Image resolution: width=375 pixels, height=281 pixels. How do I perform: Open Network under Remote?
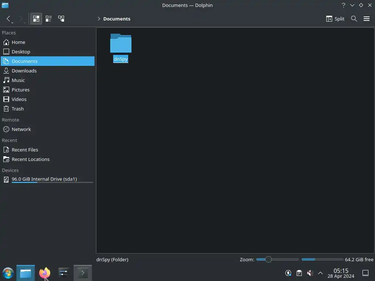pyautogui.click(x=47, y=129)
